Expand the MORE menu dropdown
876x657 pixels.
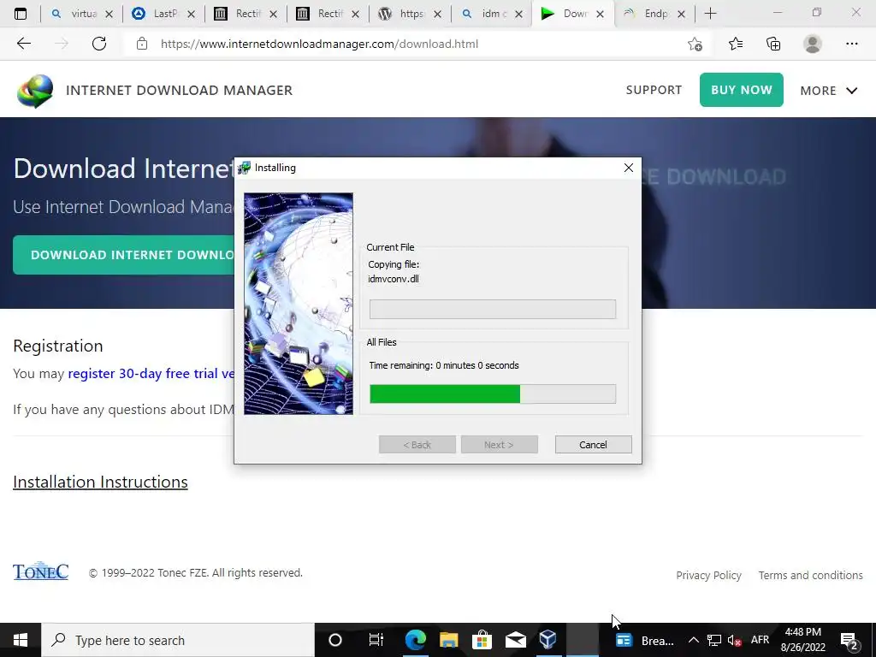[x=828, y=91]
